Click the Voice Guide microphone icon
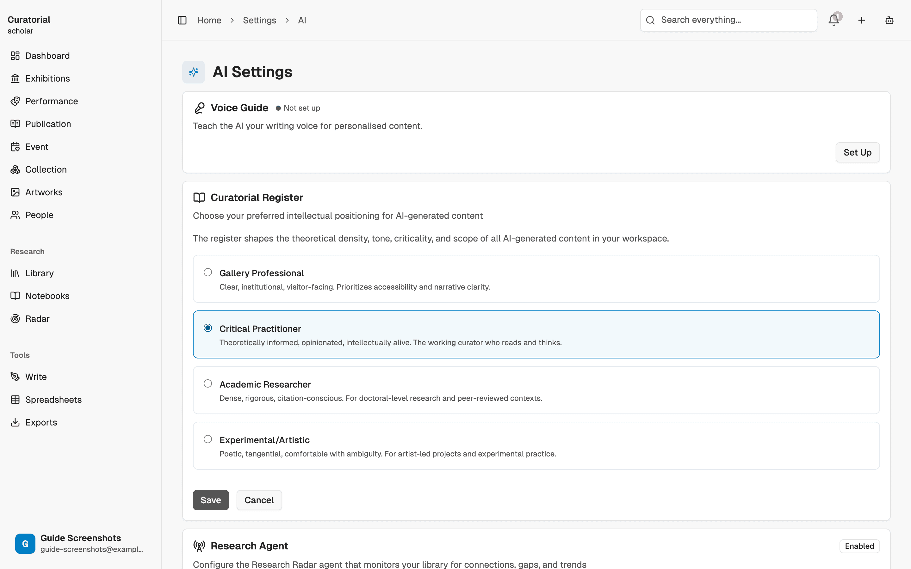This screenshot has height=569, width=911. click(x=199, y=108)
